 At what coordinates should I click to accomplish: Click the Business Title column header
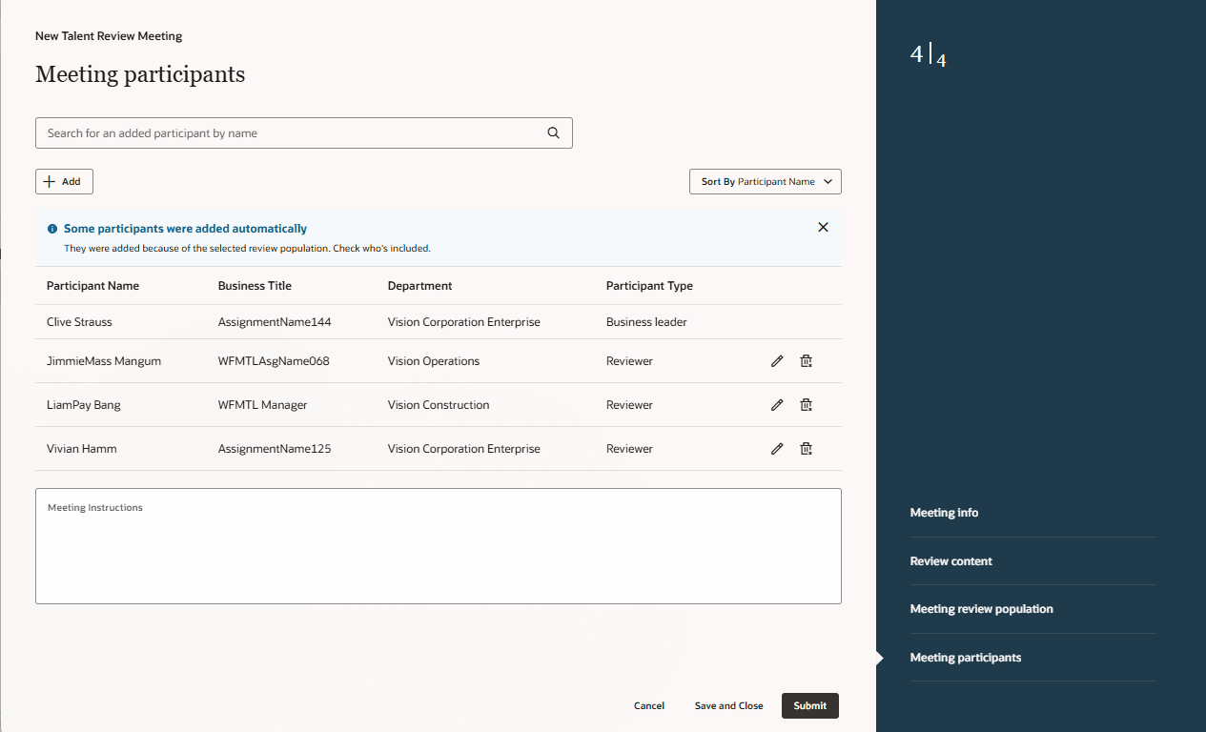point(255,286)
